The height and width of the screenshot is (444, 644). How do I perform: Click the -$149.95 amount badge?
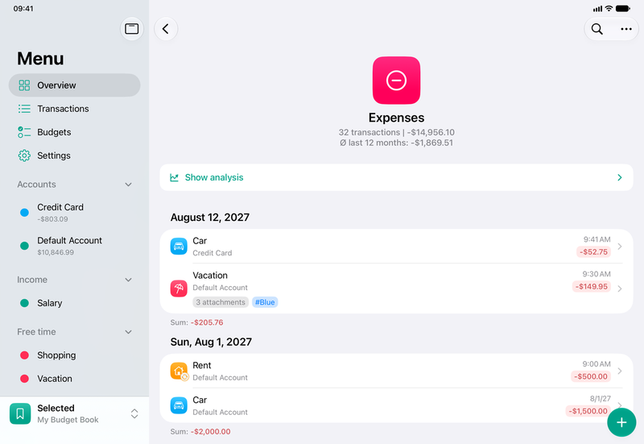(592, 287)
